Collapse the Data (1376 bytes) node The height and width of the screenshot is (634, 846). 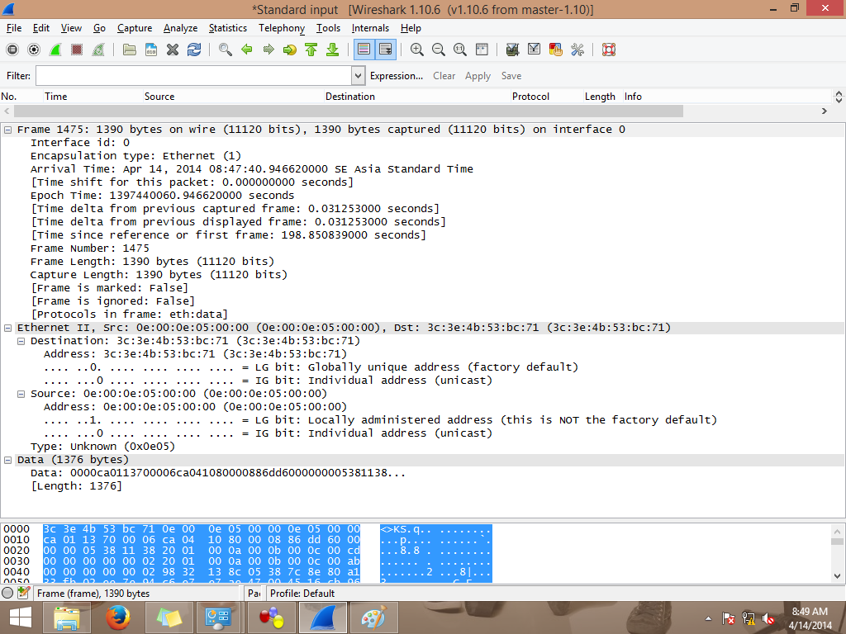(8, 460)
